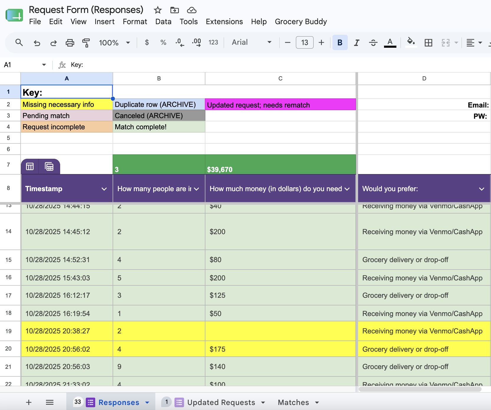
Task: Click the redo arrow
Action: [53, 43]
